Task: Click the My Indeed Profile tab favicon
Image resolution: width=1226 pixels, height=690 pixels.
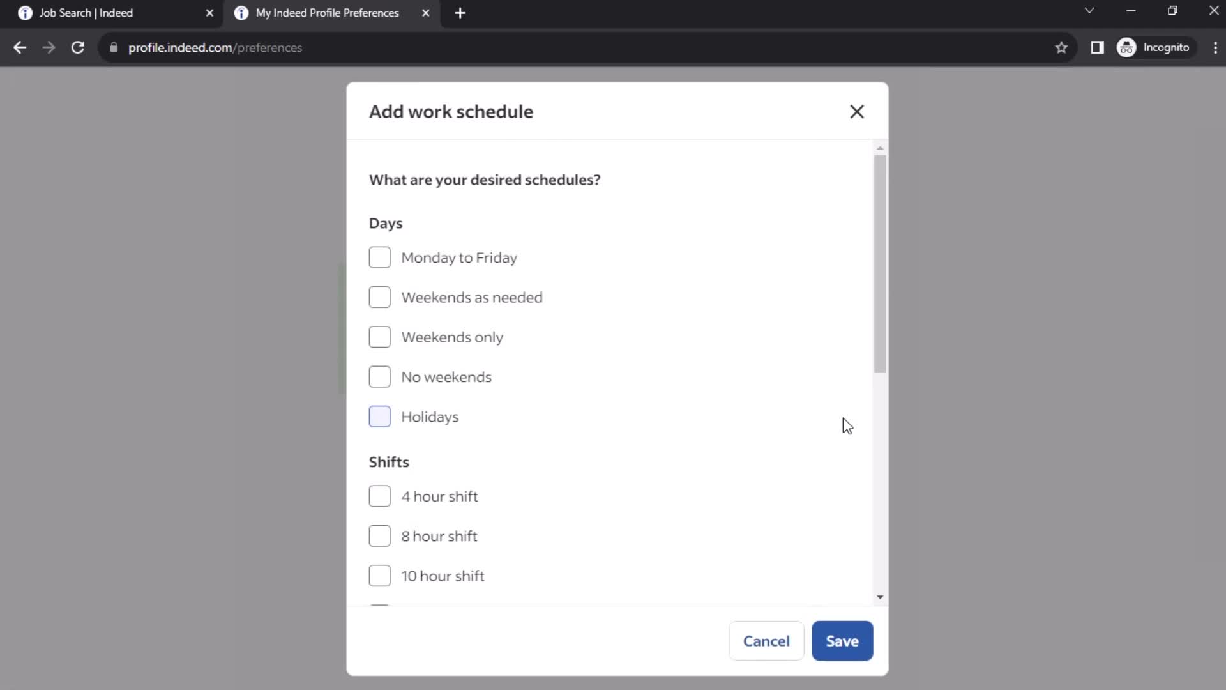Action: tap(241, 13)
